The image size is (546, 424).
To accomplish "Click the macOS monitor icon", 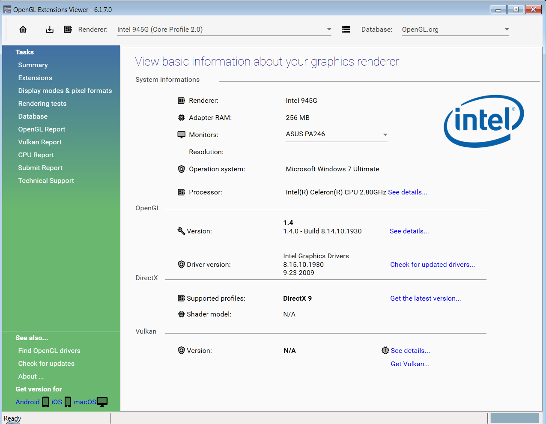I will tap(102, 402).
